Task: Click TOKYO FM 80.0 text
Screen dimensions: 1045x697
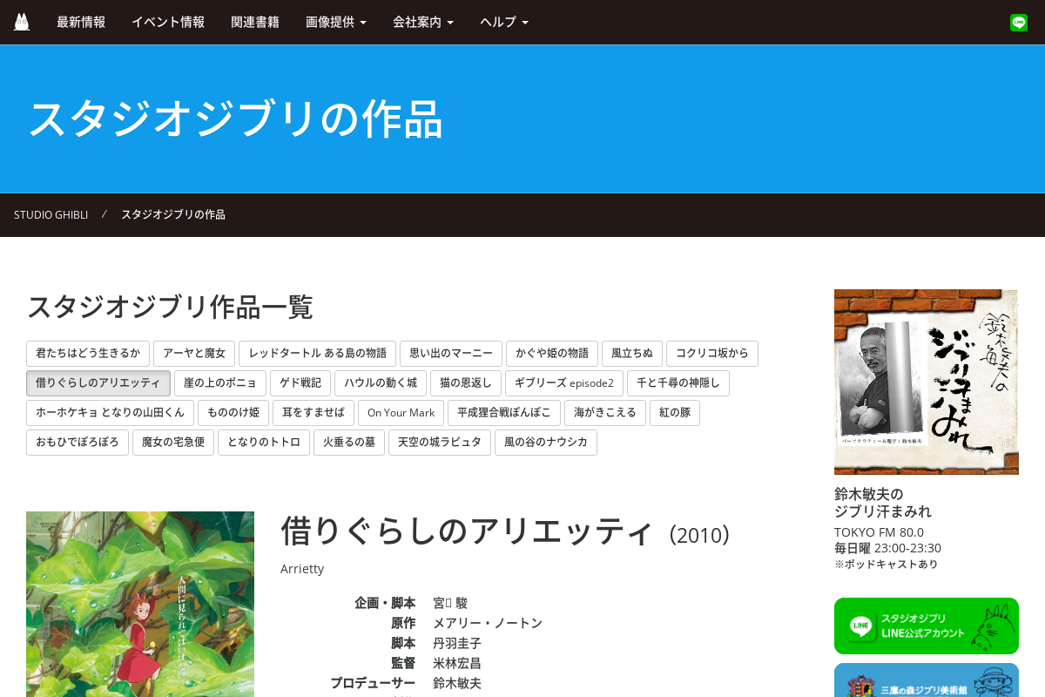Action: pos(879,532)
